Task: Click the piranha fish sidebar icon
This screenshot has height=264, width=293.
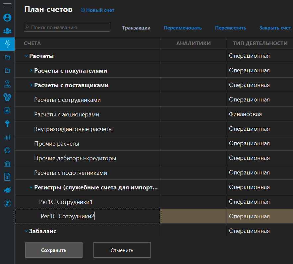Action: (7, 190)
